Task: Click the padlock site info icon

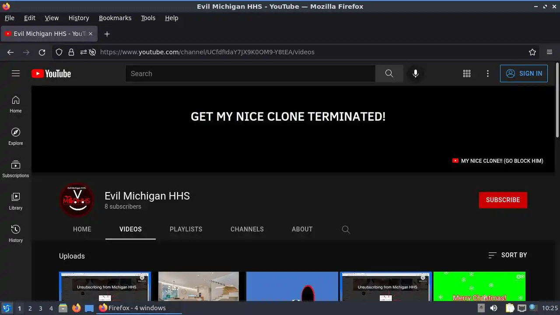Action: [x=71, y=52]
